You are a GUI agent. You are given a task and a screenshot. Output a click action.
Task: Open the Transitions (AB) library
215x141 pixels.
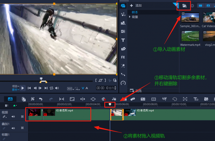123,31
